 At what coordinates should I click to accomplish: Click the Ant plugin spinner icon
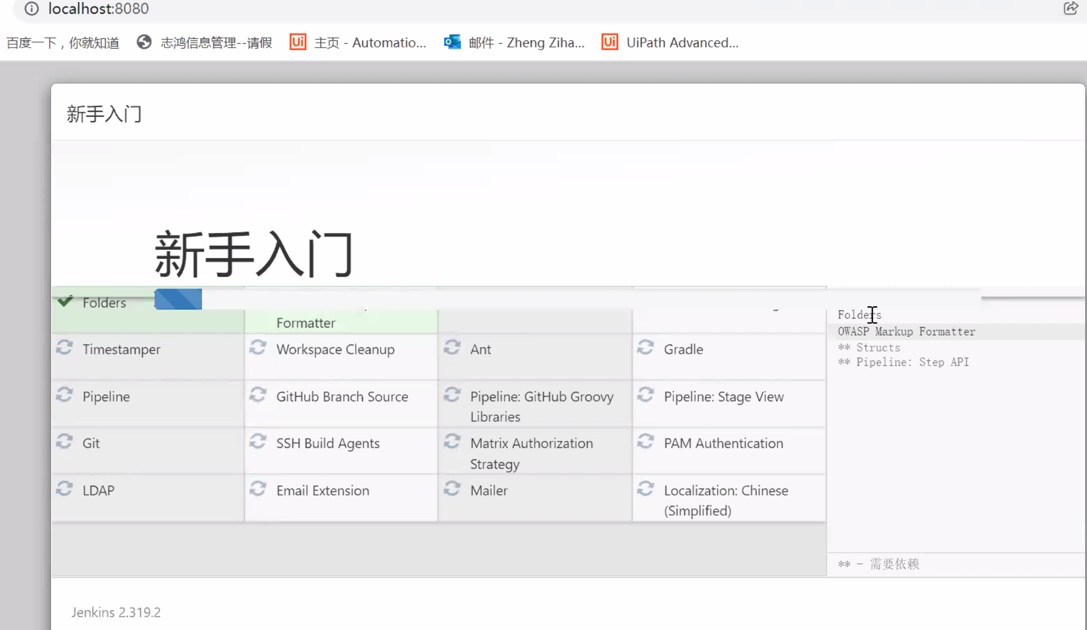452,347
